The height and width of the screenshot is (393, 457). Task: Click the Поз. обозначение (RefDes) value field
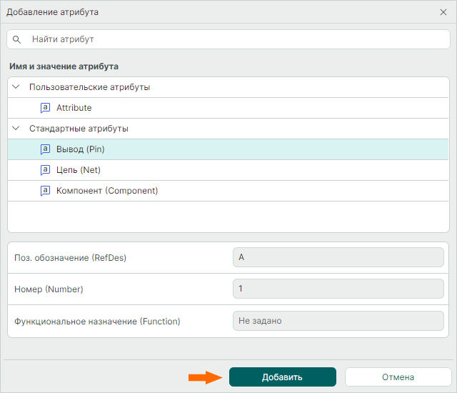(x=338, y=257)
